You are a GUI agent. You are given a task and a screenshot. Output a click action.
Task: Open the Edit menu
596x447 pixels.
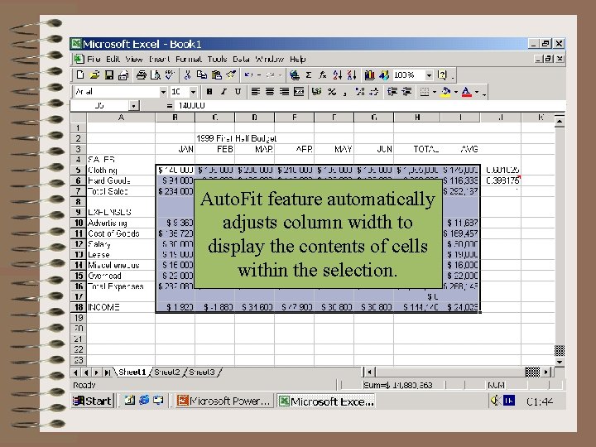click(113, 60)
